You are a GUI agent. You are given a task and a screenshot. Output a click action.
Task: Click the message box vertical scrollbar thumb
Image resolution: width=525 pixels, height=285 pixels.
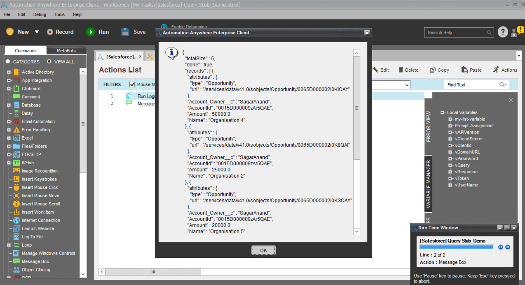point(357,108)
